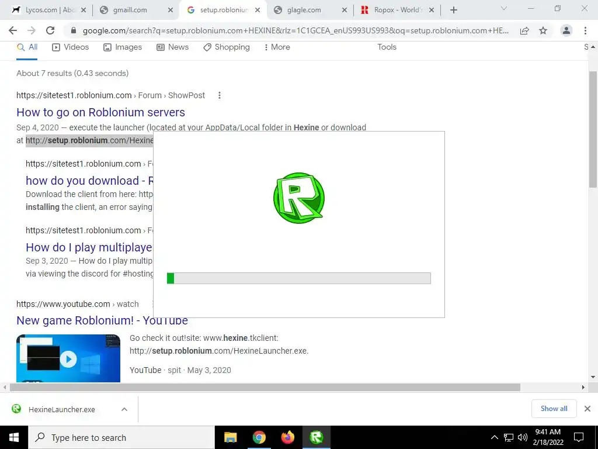Expand the More search filters
598x449 pixels.
[x=277, y=47]
